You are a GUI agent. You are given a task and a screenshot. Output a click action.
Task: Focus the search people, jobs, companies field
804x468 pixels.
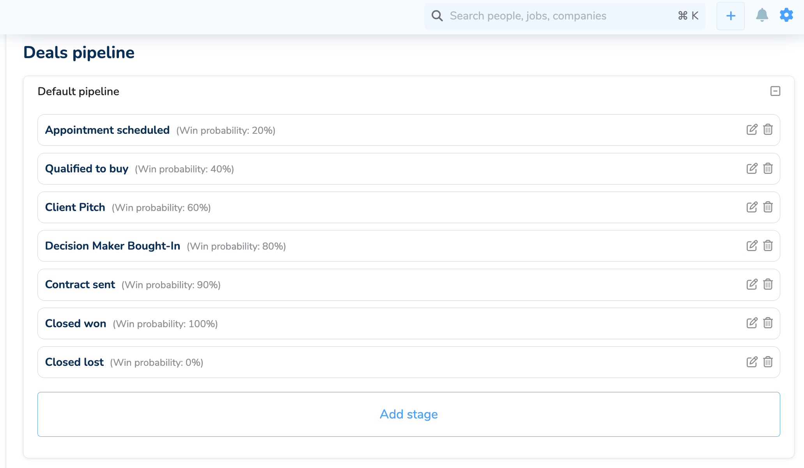pos(558,16)
